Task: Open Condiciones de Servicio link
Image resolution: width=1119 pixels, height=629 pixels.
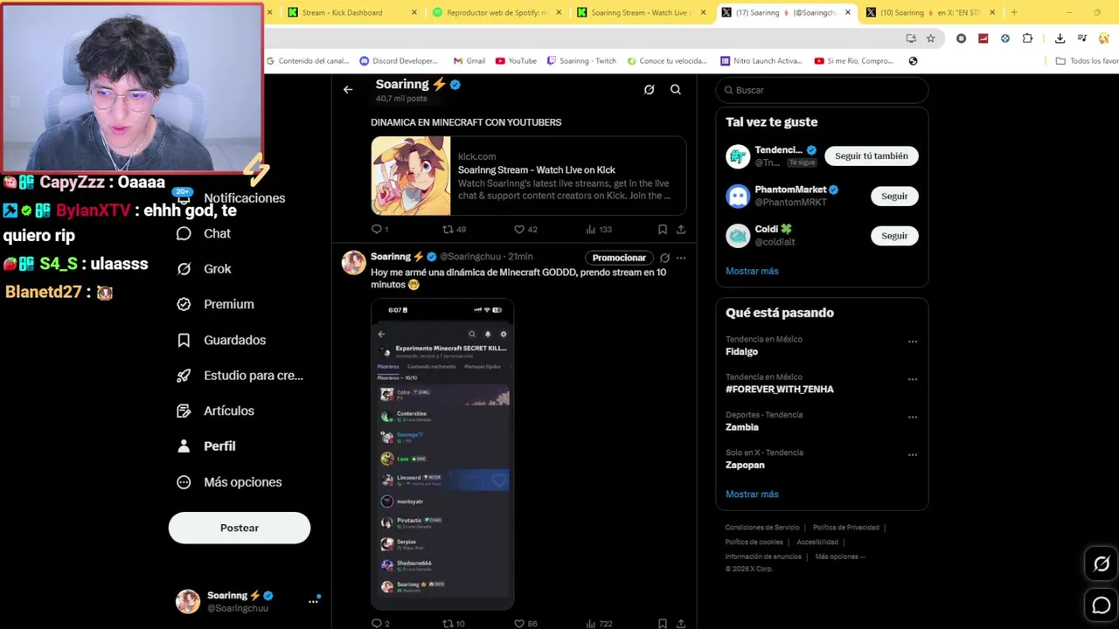Action: pyautogui.click(x=762, y=528)
